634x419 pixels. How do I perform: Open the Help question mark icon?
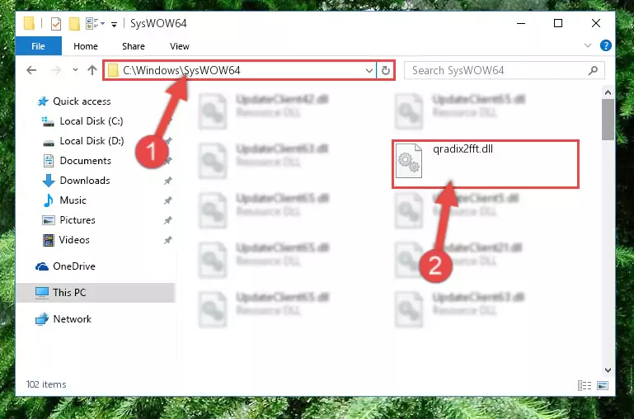point(606,45)
